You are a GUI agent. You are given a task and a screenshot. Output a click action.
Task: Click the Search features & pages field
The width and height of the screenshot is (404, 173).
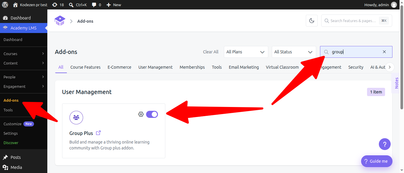pos(357,21)
